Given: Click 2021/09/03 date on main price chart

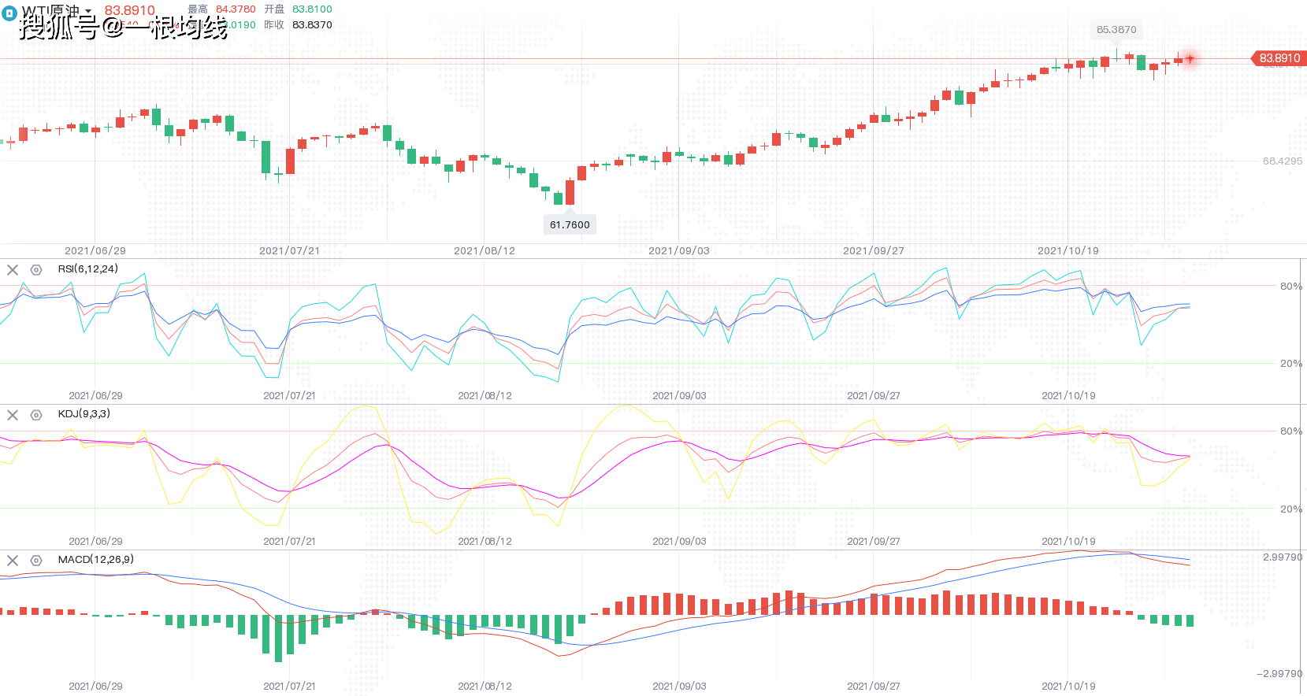Looking at the screenshot, I should pyautogui.click(x=679, y=250).
